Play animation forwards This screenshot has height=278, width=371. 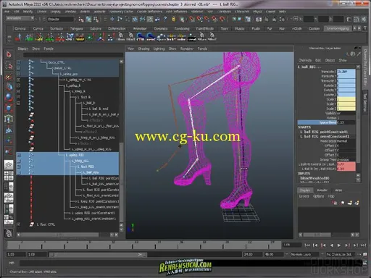click(x=339, y=245)
